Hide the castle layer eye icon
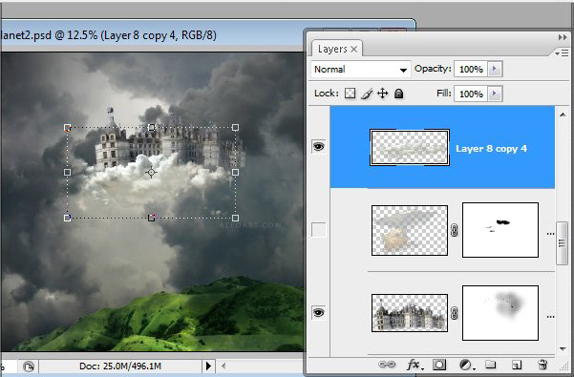This screenshot has width=574, height=377. click(319, 313)
